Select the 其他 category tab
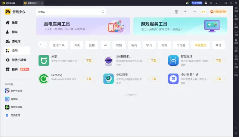 click(218, 45)
